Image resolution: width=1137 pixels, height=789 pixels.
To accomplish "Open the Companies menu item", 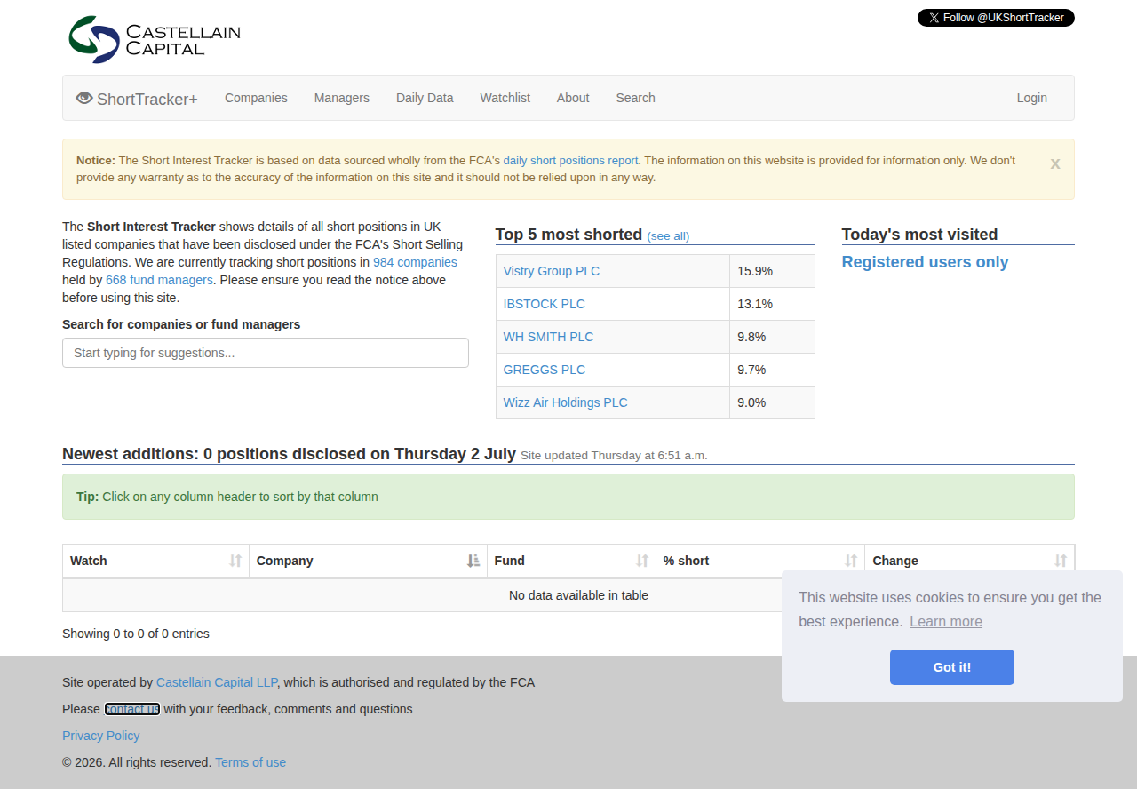I will click(256, 98).
